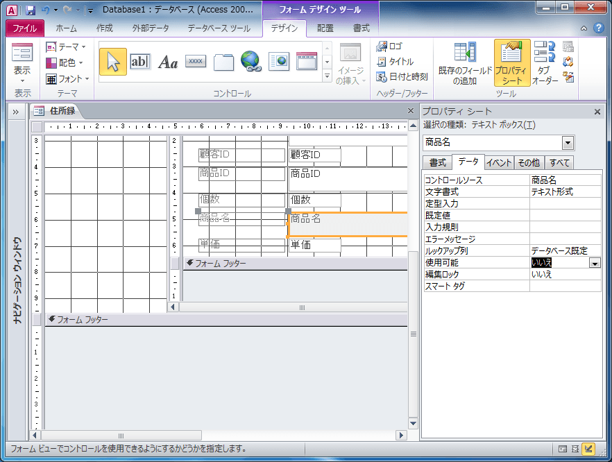Select the 個数 label in subform
Viewport: 612px width, 462px height.
[x=241, y=200]
